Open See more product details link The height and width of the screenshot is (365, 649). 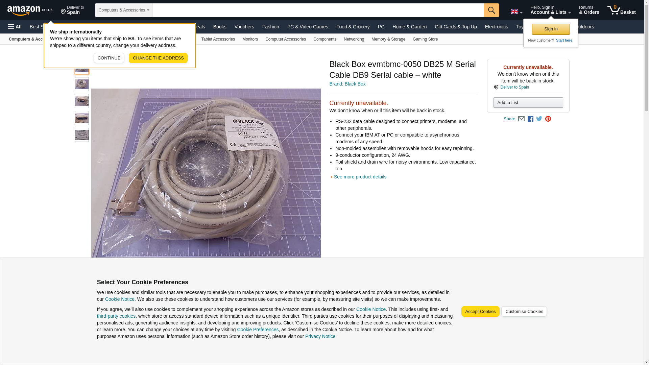(360, 177)
